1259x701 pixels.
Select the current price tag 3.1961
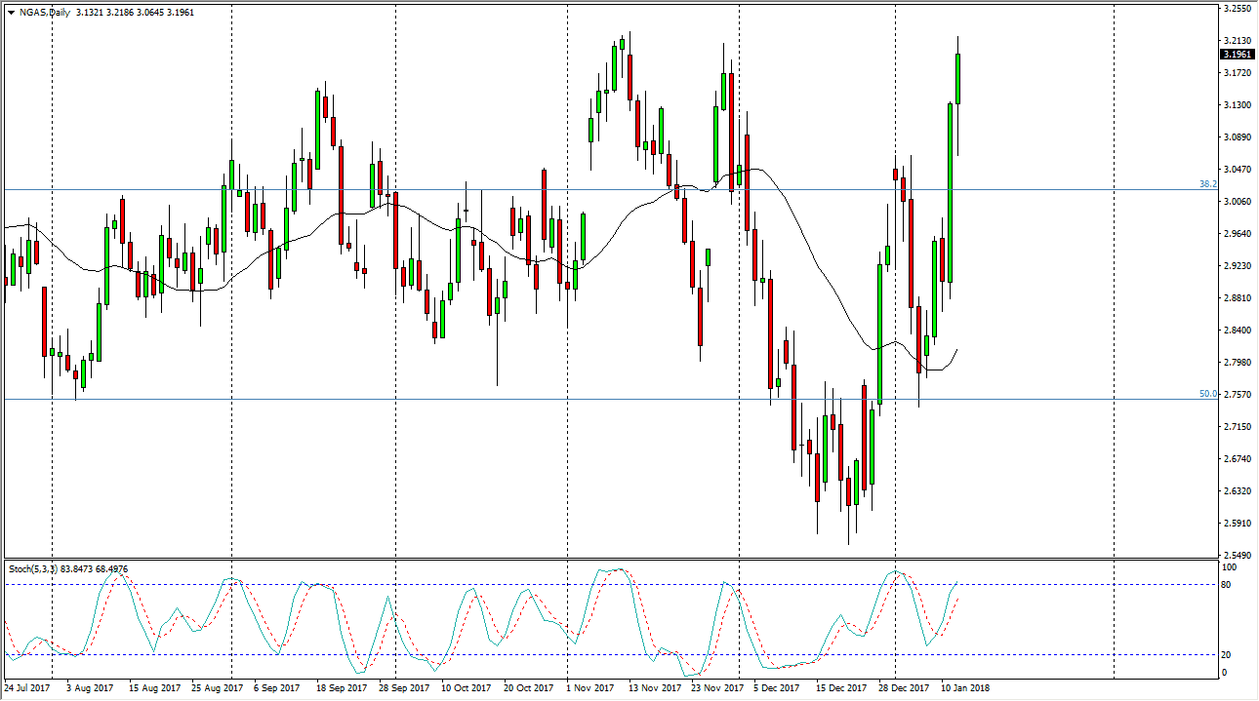click(1238, 55)
